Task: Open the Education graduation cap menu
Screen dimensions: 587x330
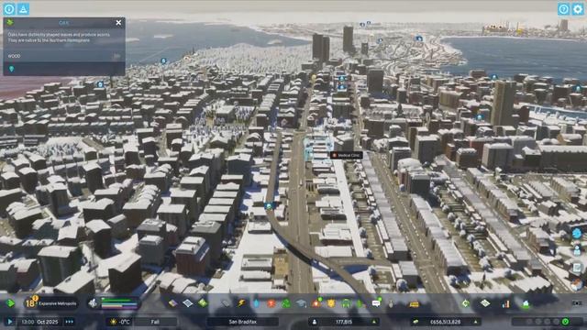Action: [301, 303]
